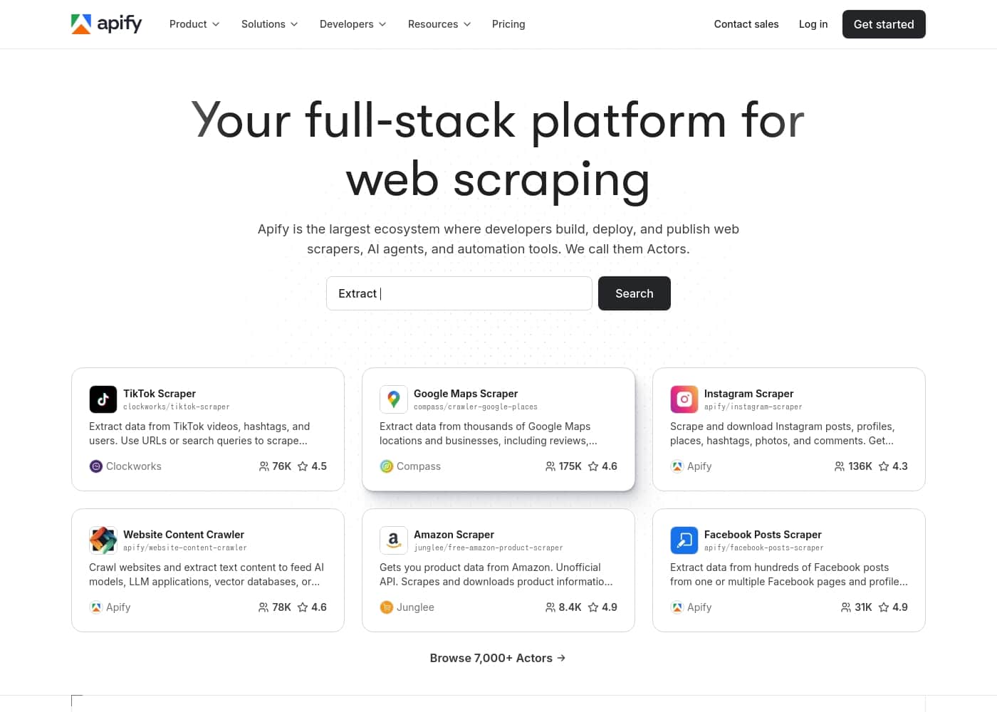Click Apify avatar on Website Content Crawler card

point(96,607)
